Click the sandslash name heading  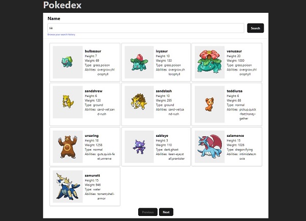164,91
